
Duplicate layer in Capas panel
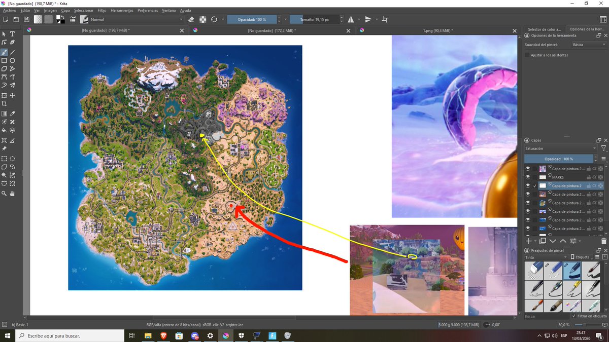(x=543, y=241)
